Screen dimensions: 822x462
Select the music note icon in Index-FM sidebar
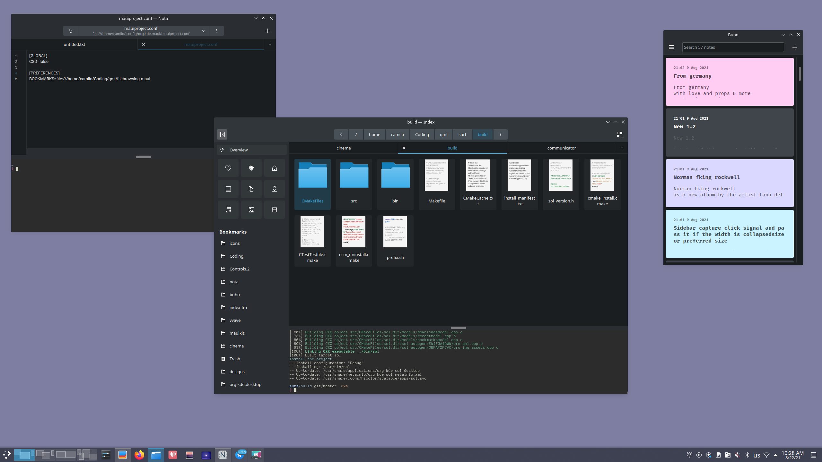tap(228, 210)
